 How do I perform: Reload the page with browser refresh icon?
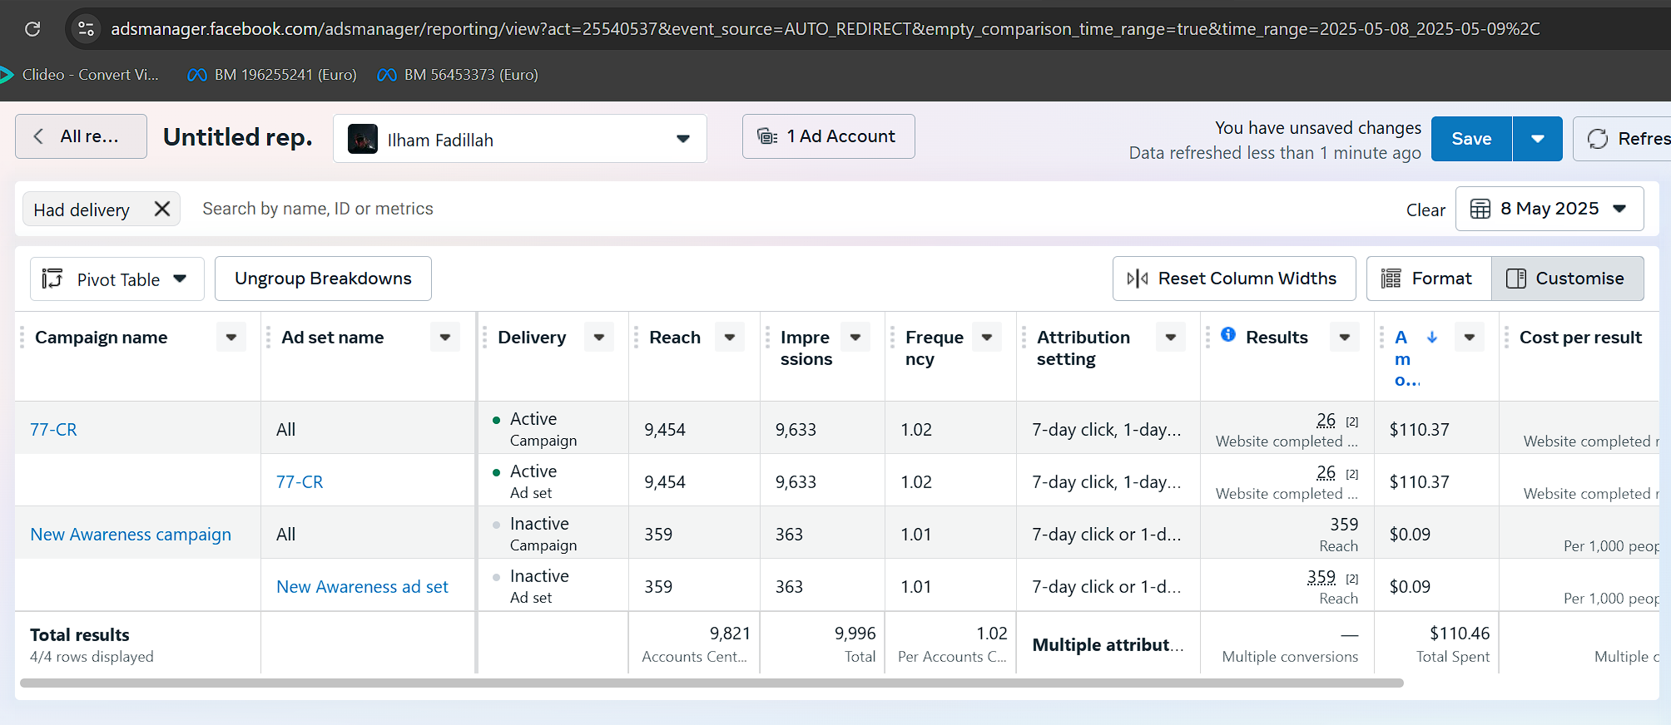pos(32,29)
